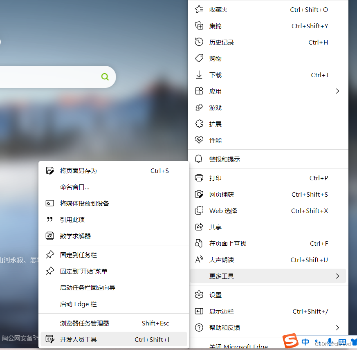Click the Downloads (下载) arrow icon
Screen dimensions: 357x350
click(x=199, y=75)
